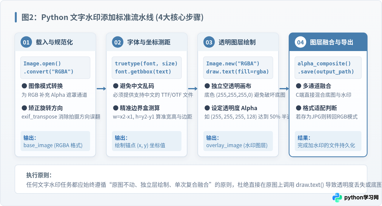Click the text "C端直接混合底图与水印"
This screenshot has height=206, width=382.
click(324, 95)
